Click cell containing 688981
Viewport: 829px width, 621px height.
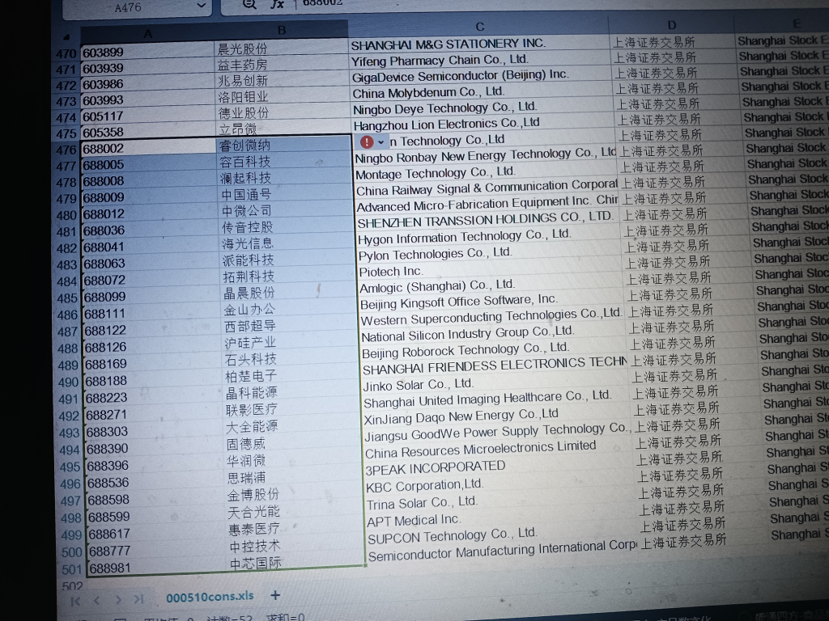[x=157, y=568]
